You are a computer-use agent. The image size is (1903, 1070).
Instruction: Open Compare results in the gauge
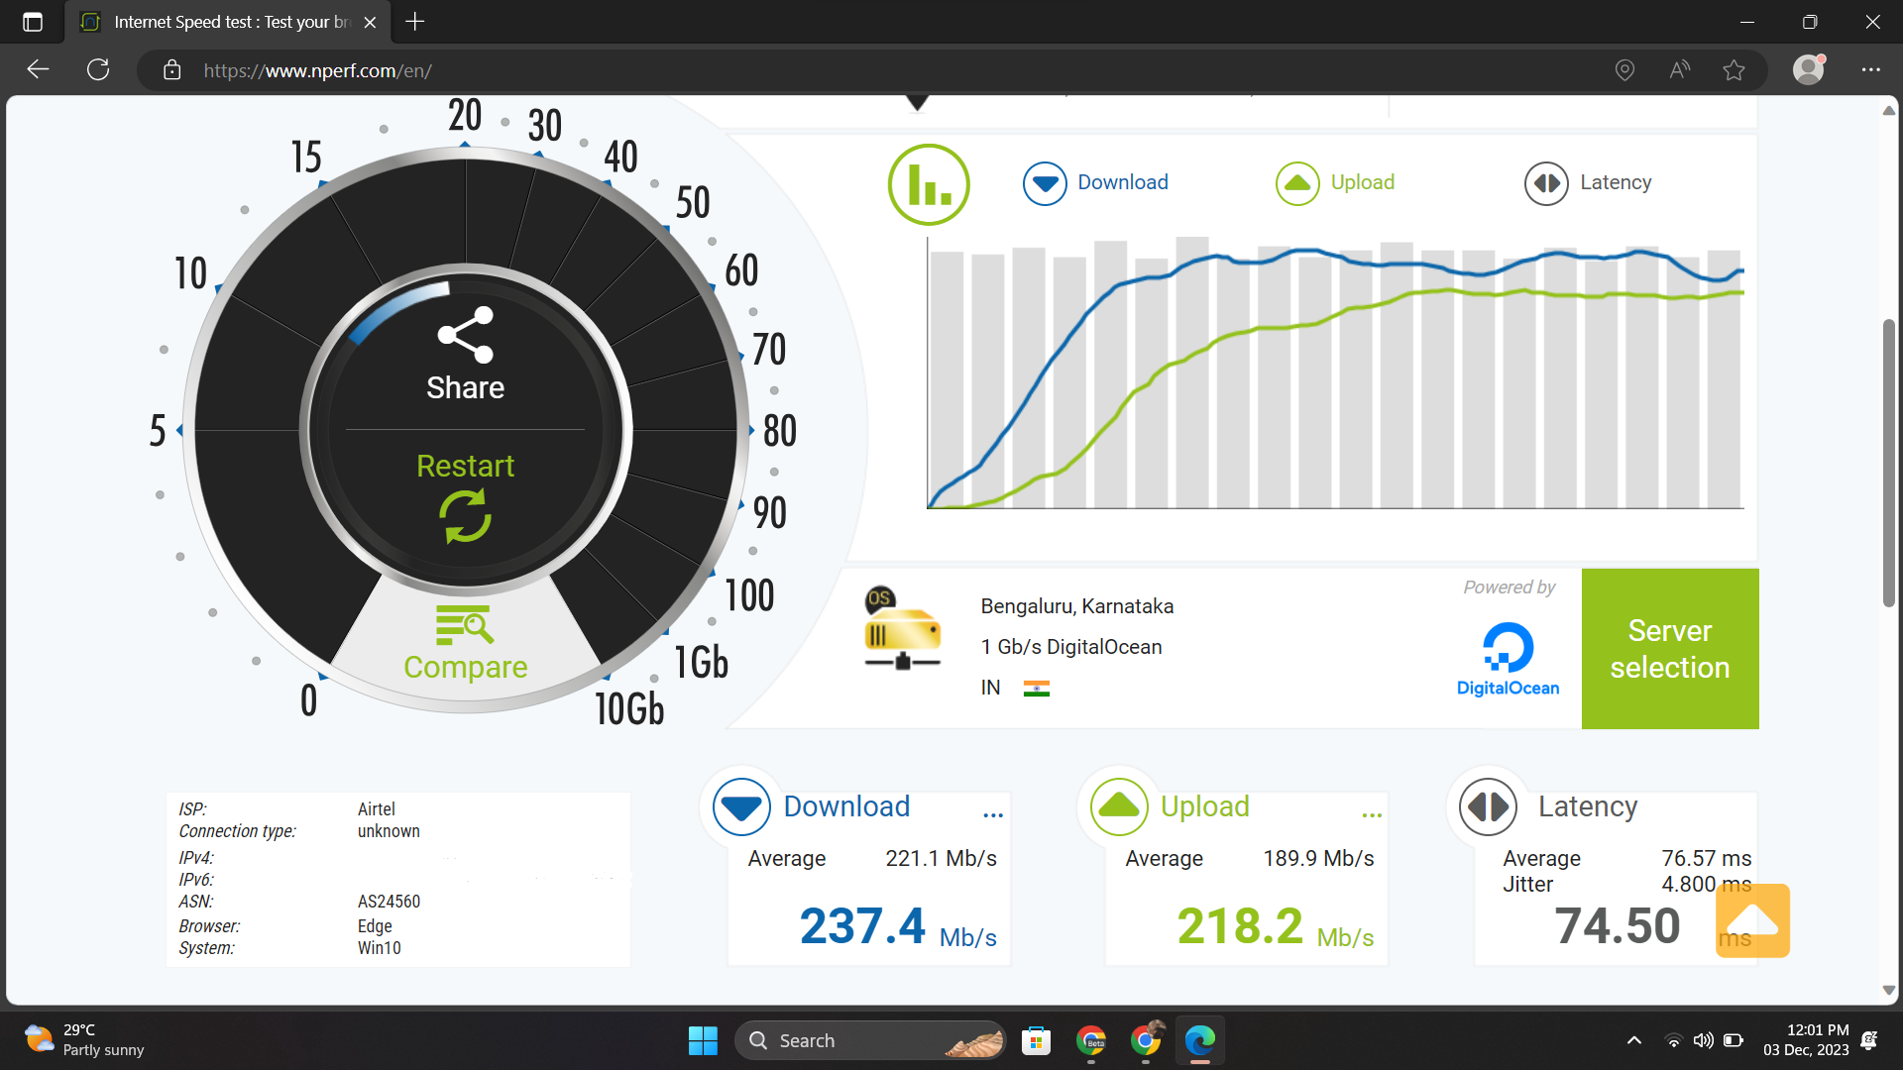465,644
